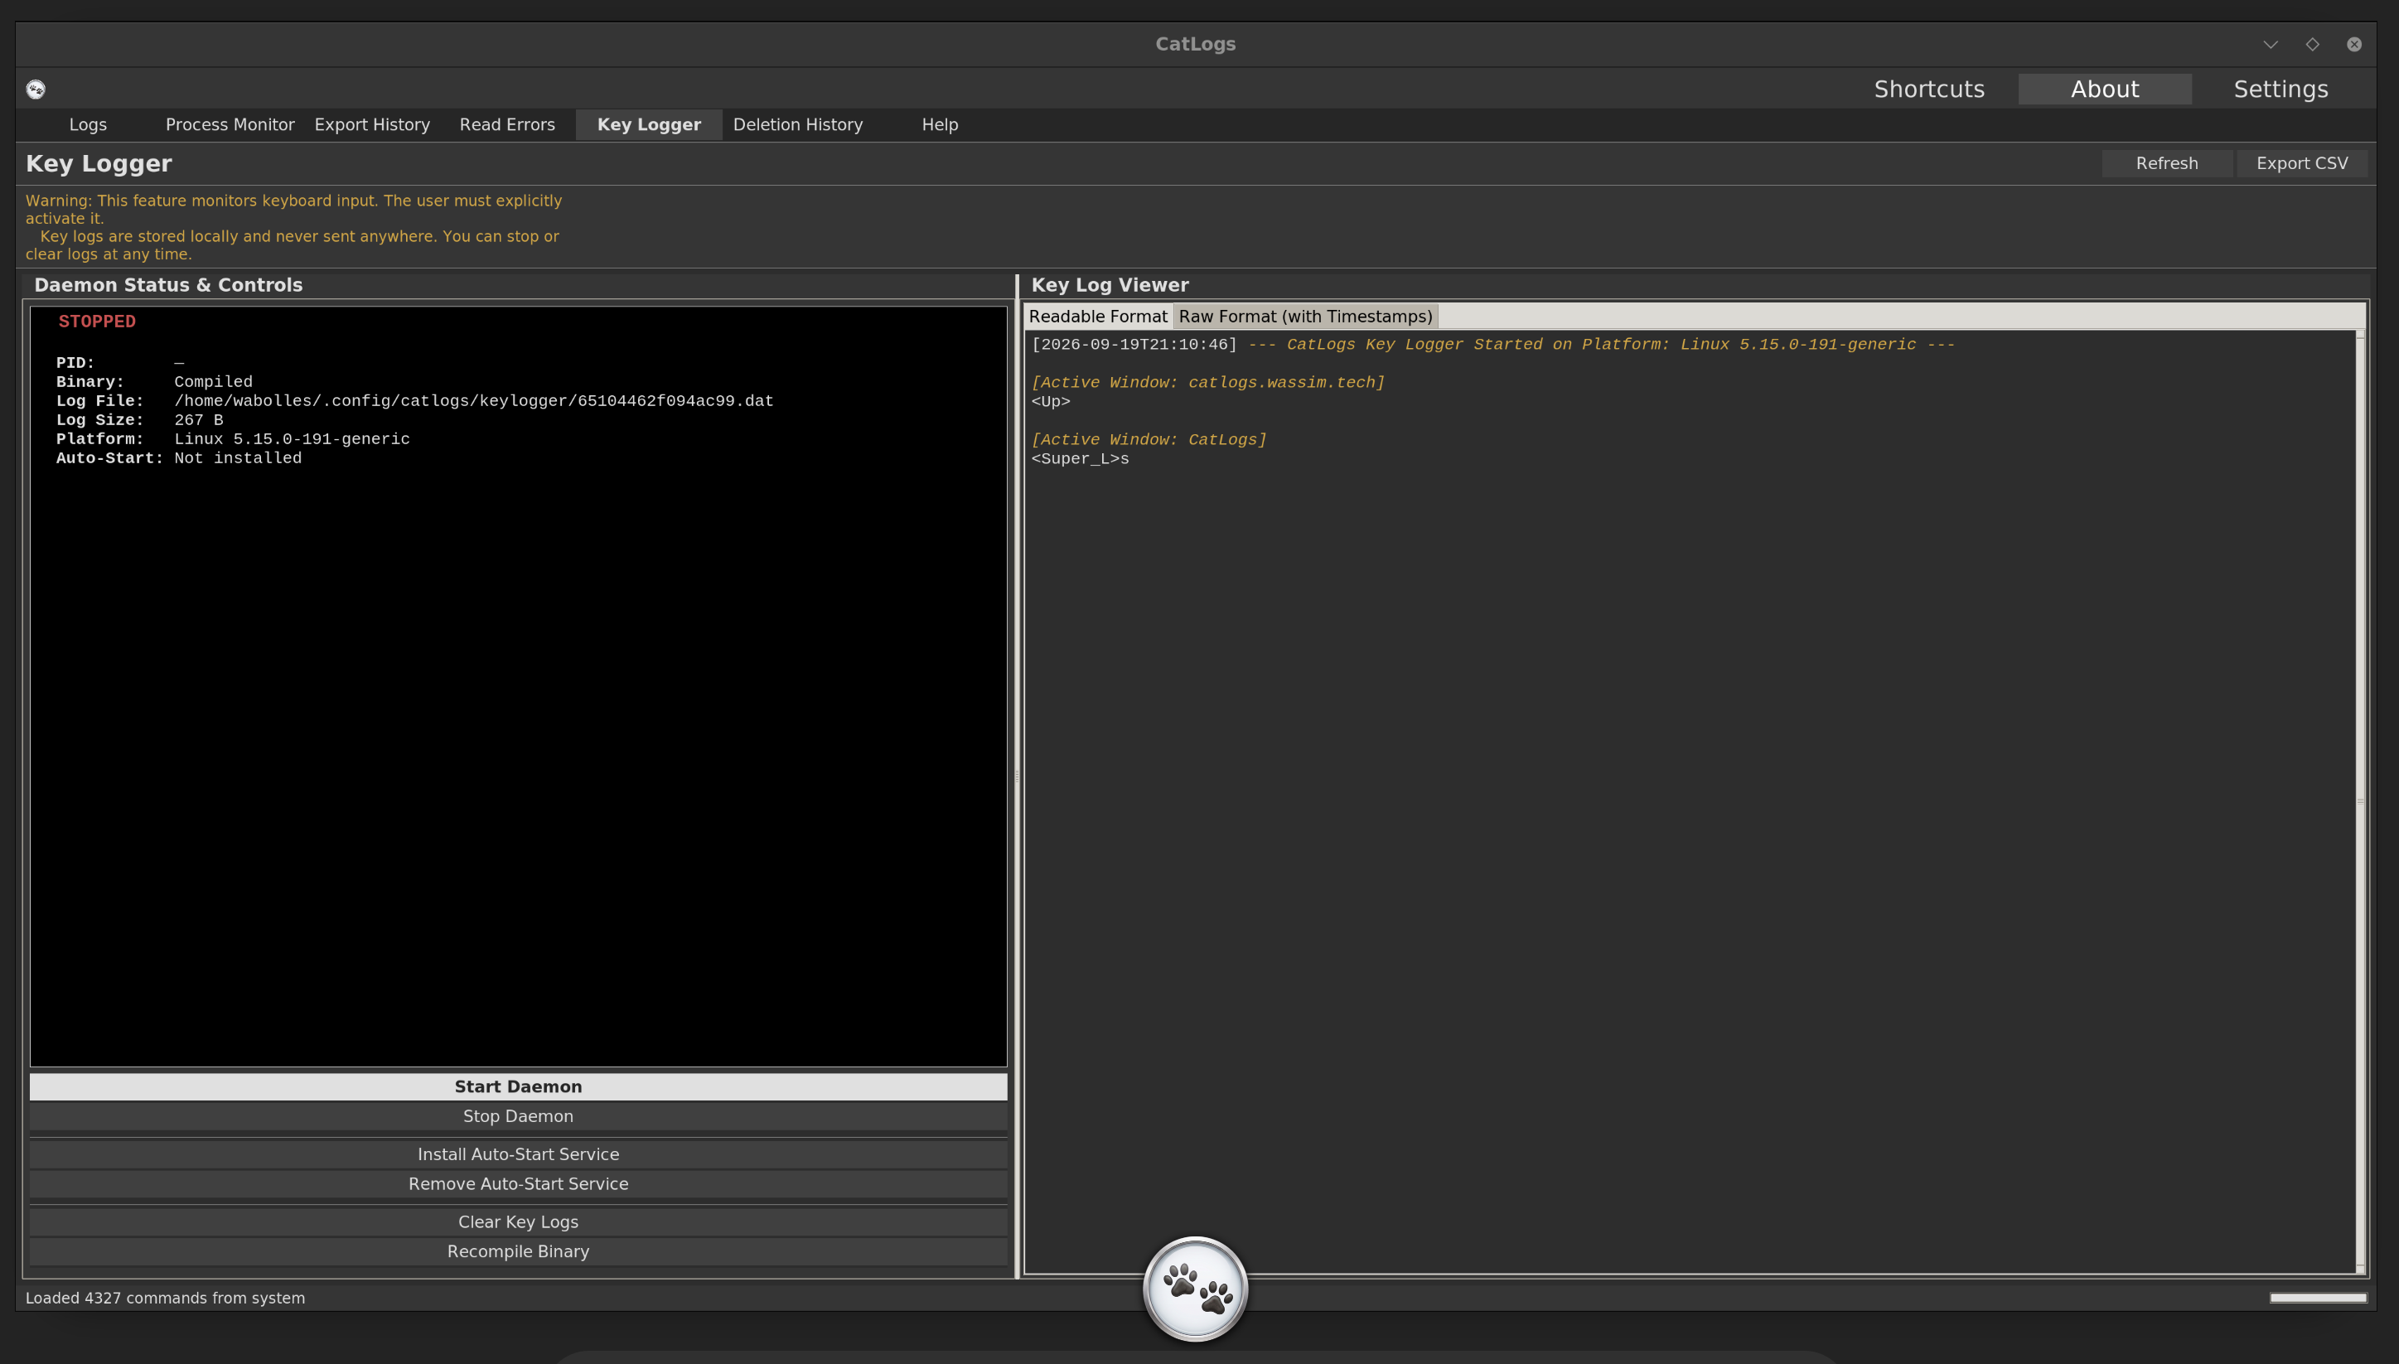Viewport: 2399px width, 1364px height.
Task: Click the '267 B' log size value
Action: [199, 419]
